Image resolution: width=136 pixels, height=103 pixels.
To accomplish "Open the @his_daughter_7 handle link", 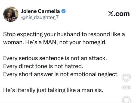I will click(x=40, y=17).
